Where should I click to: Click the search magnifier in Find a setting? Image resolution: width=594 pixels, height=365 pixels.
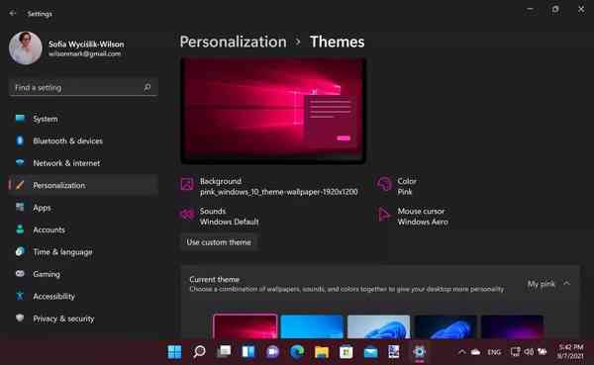pyautogui.click(x=147, y=87)
